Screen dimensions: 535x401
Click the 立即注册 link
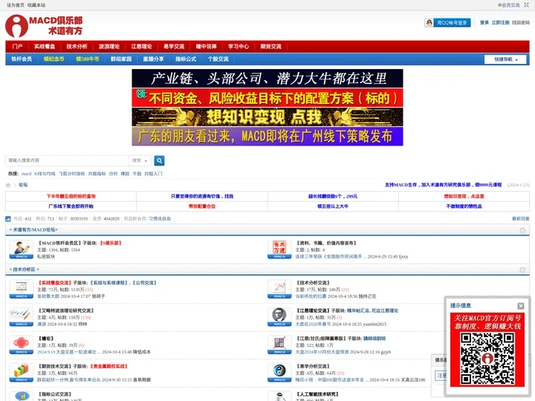[x=500, y=22]
